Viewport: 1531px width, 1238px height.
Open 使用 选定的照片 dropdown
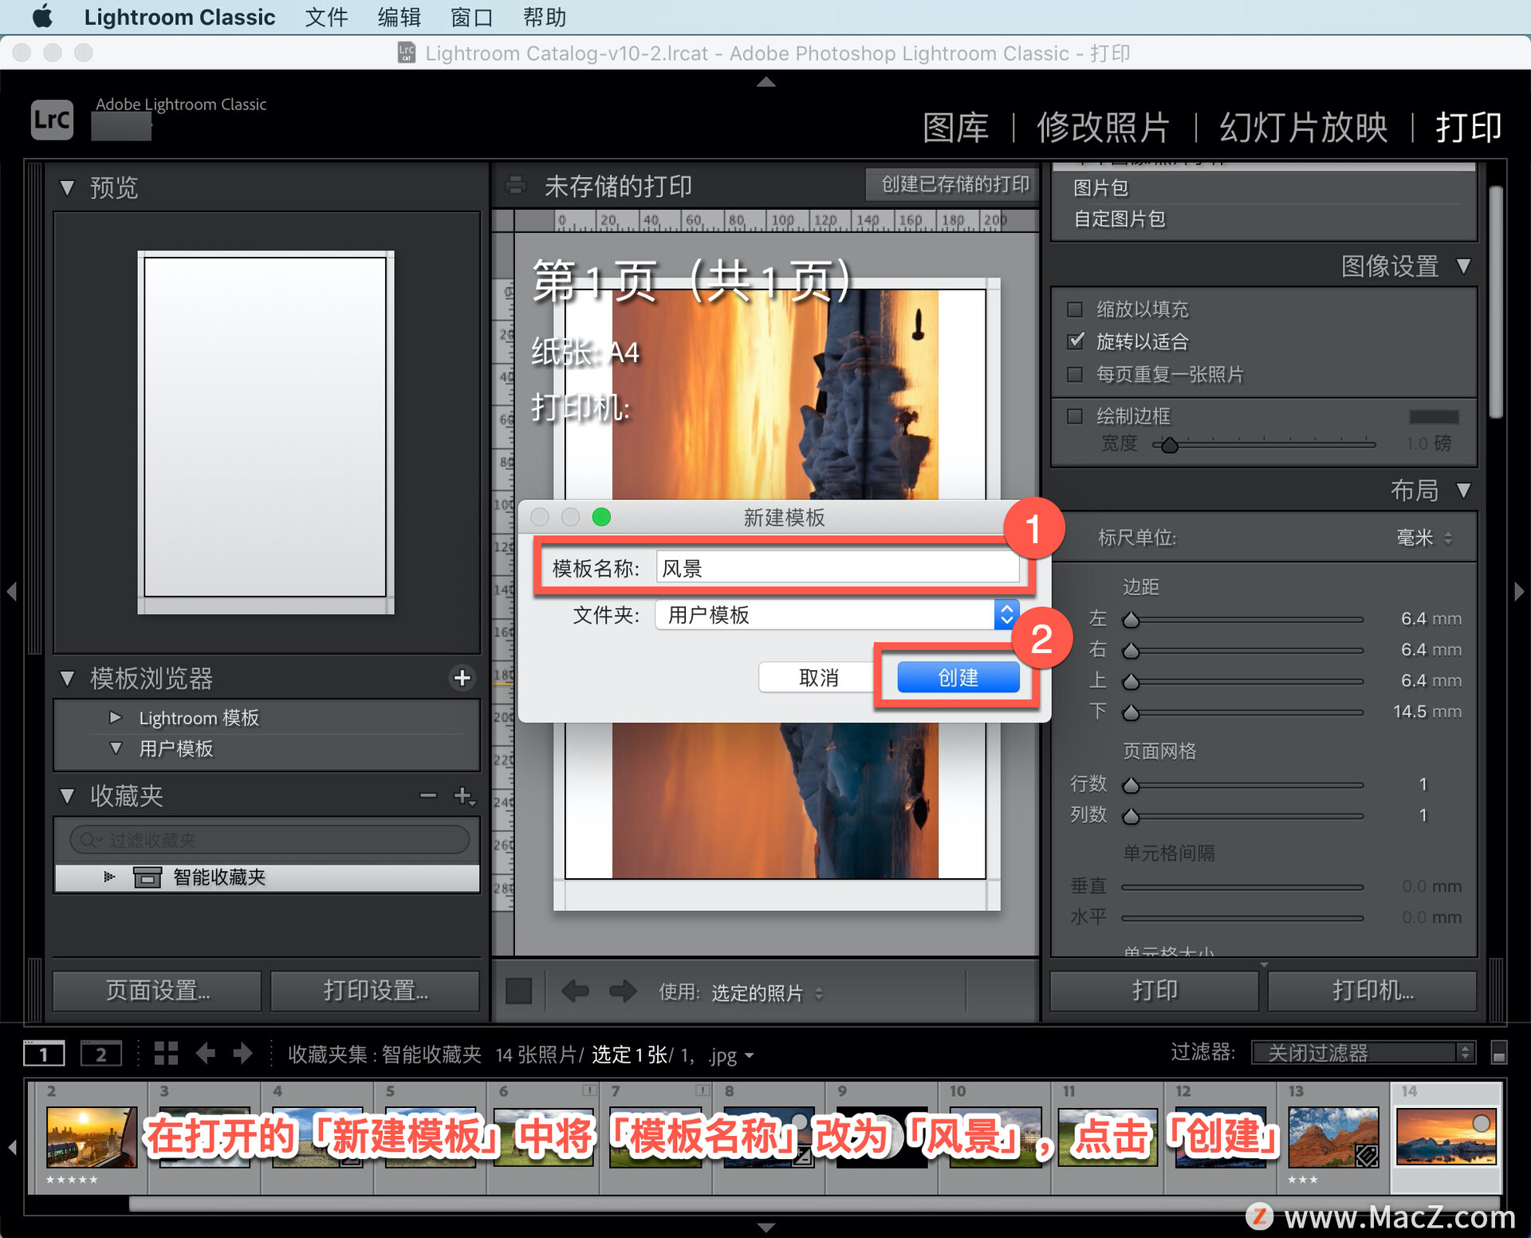[x=765, y=993]
